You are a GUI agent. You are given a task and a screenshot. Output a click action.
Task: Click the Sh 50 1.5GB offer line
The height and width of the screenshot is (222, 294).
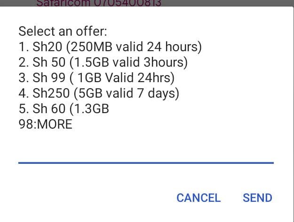point(103,63)
